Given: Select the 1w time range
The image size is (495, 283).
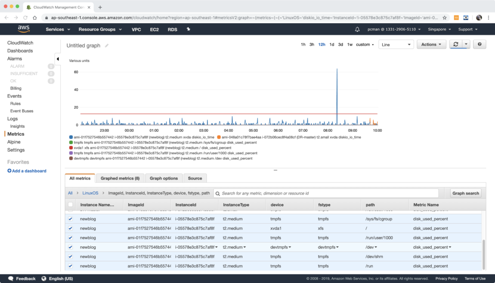Looking at the screenshot, I should (350, 44).
